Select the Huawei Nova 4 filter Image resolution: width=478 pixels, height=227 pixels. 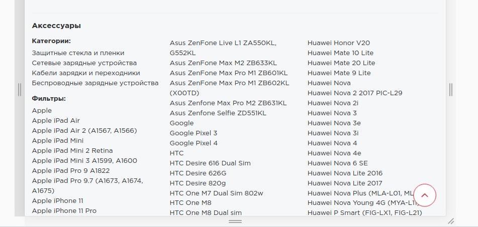(x=332, y=143)
